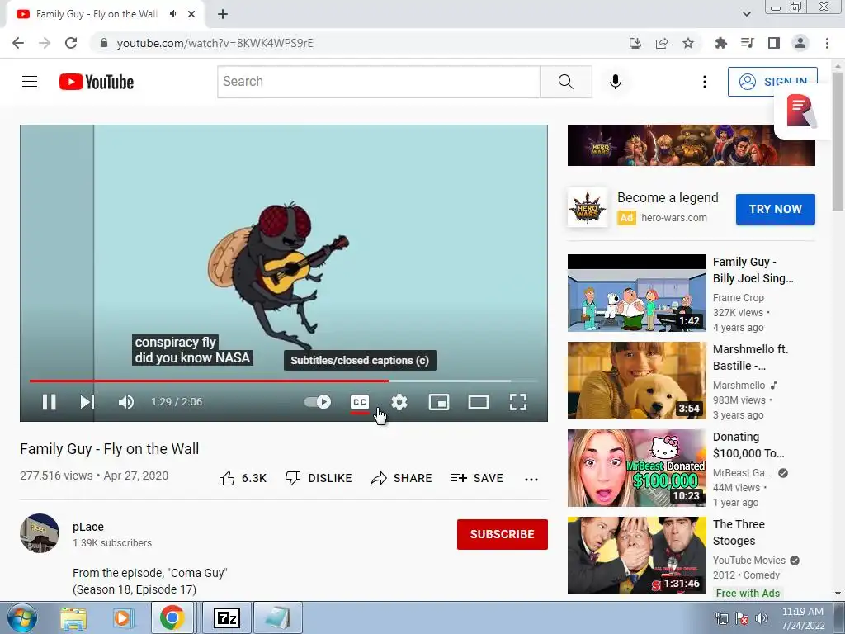Click the address bar URL
Screen dimensions: 845x634
tap(215, 43)
